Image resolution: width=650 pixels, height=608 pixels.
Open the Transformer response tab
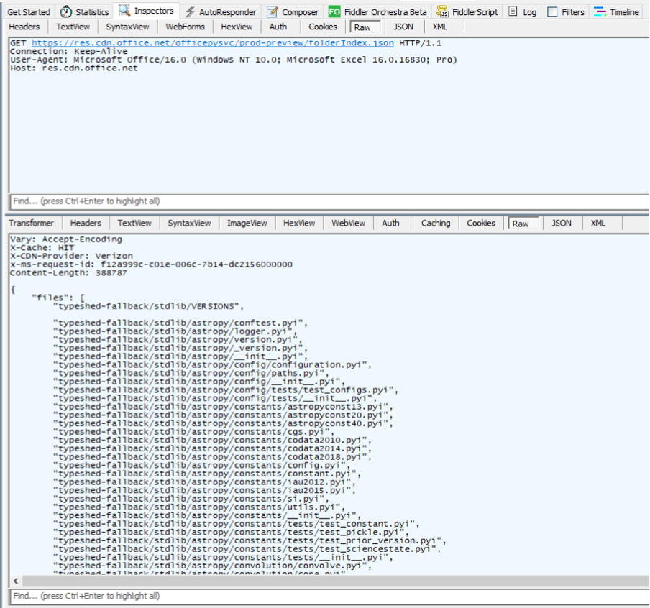pyautogui.click(x=31, y=223)
